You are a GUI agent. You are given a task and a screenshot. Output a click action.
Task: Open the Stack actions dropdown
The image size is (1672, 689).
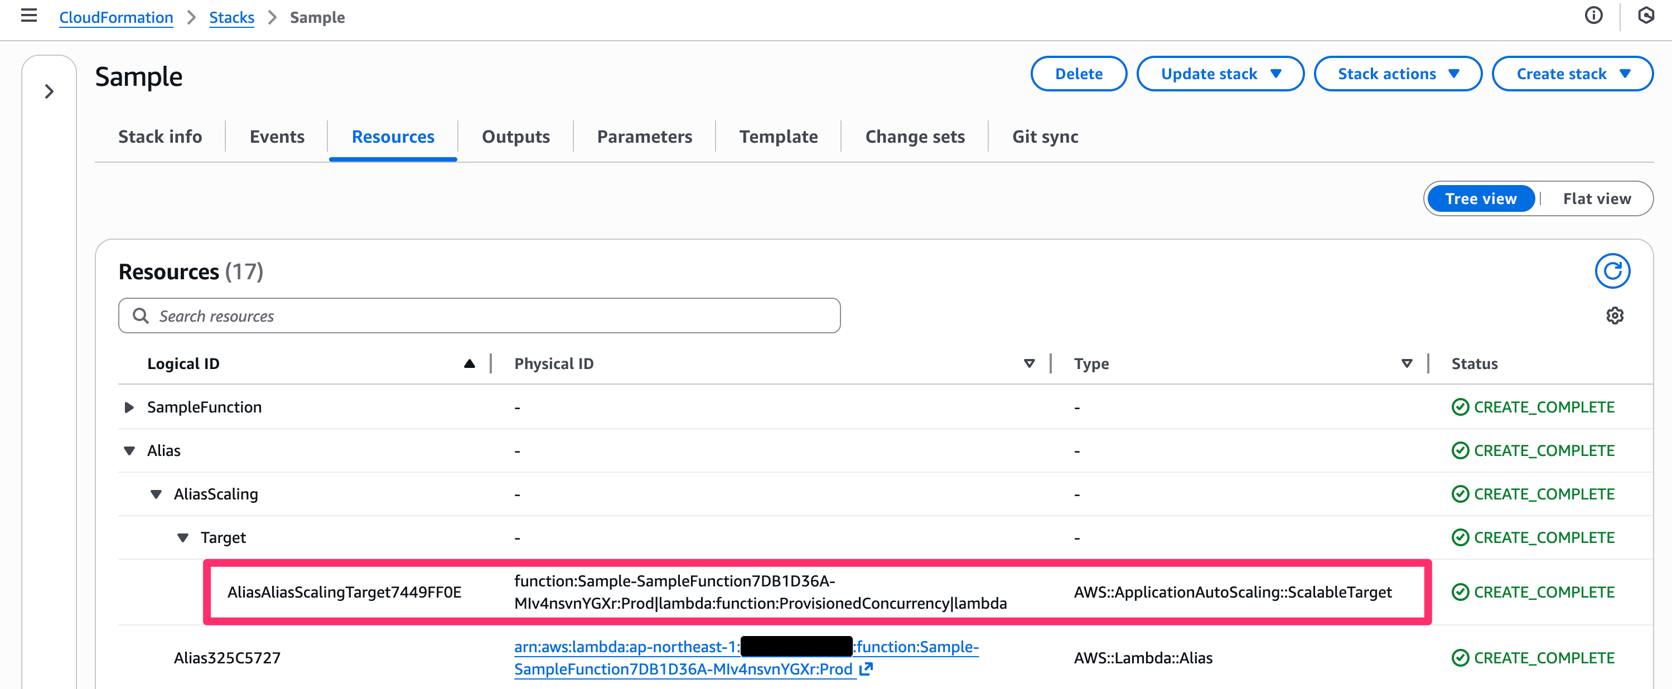1398,74
